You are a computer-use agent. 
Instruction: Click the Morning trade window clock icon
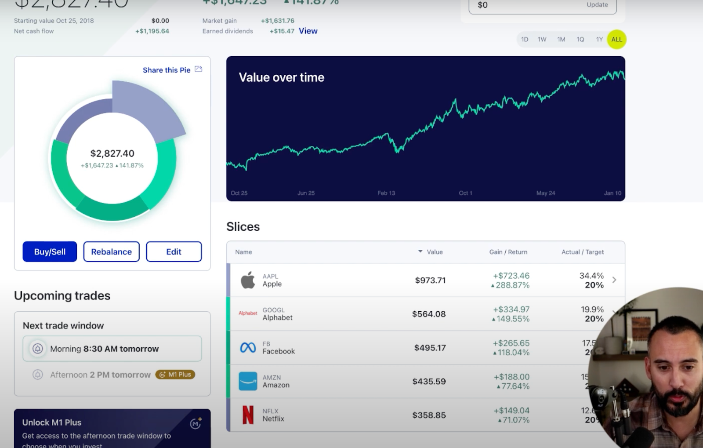[38, 349]
